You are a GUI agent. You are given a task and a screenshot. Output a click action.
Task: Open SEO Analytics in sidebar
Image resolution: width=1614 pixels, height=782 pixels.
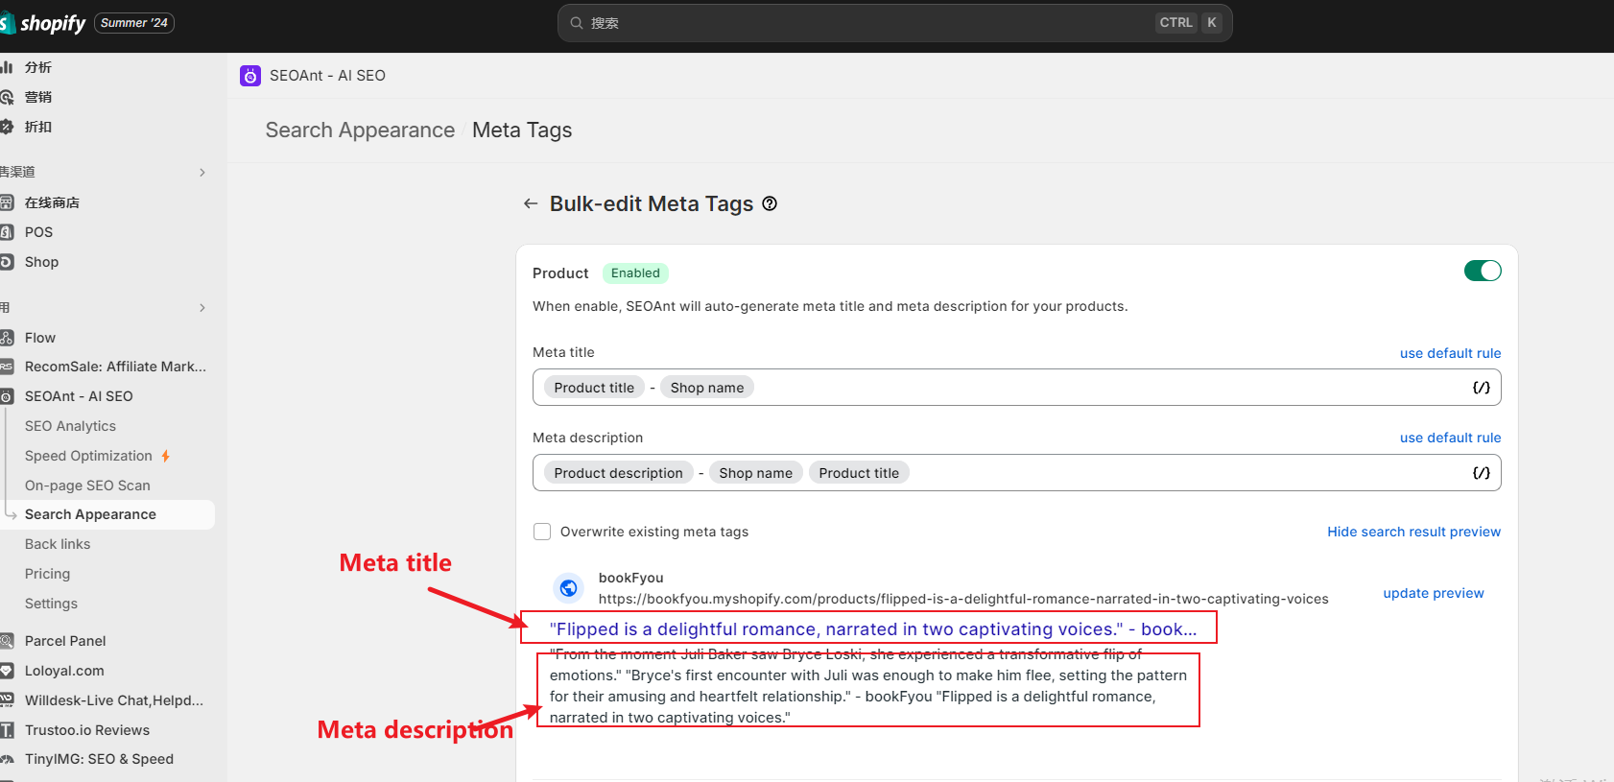(x=70, y=426)
